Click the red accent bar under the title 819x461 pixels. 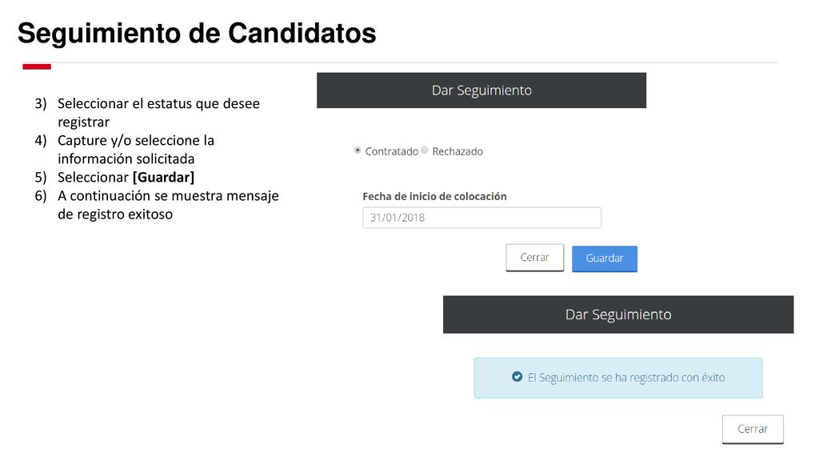pyautogui.click(x=37, y=66)
